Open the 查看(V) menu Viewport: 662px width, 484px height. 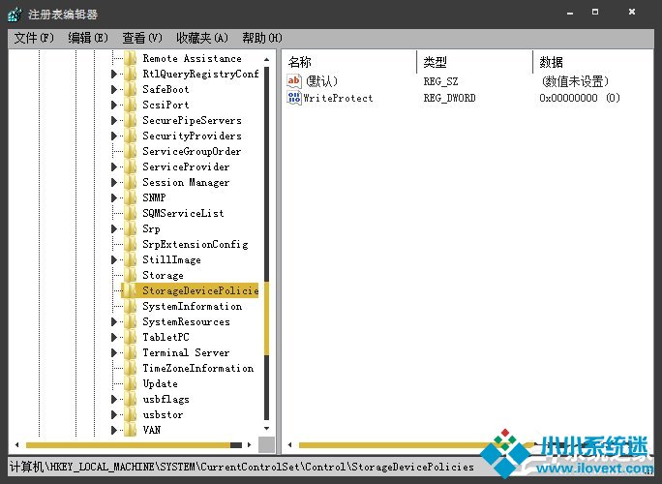tap(142, 38)
